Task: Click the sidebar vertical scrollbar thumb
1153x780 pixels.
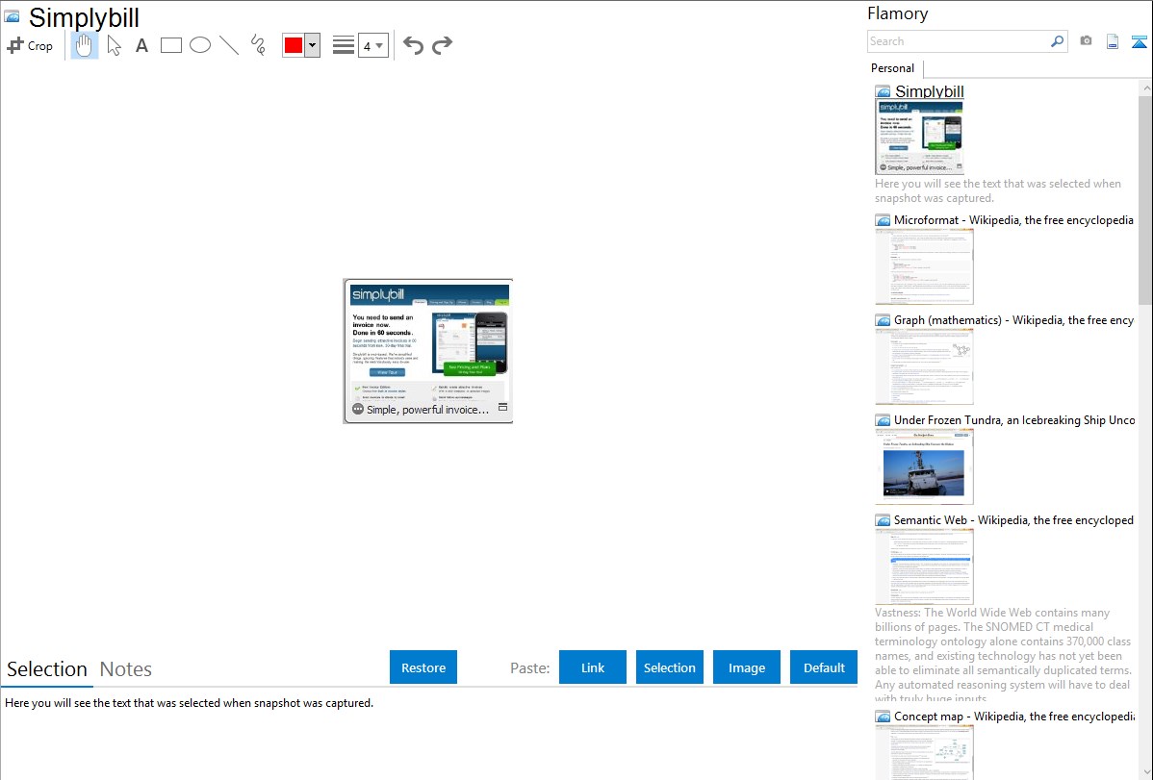Action: (x=1145, y=200)
